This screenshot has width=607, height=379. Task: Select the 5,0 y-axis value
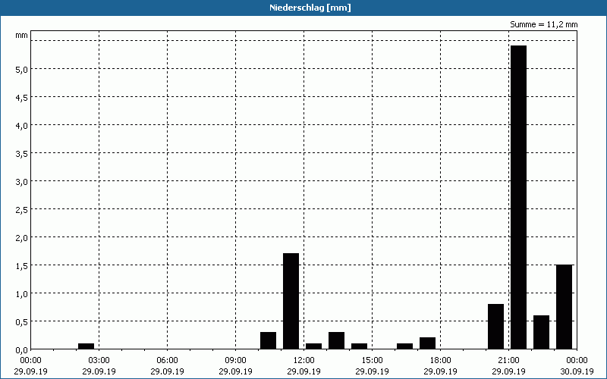click(x=21, y=70)
